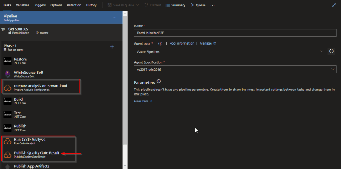The width and height of the screenshot is (341, 169).
Task: Add a task to Phase 1
Action: click(112, 47)
